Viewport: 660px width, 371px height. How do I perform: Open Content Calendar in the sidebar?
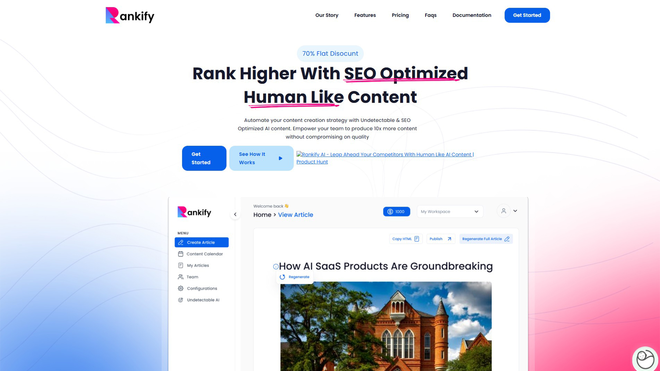tap(201, 254)
